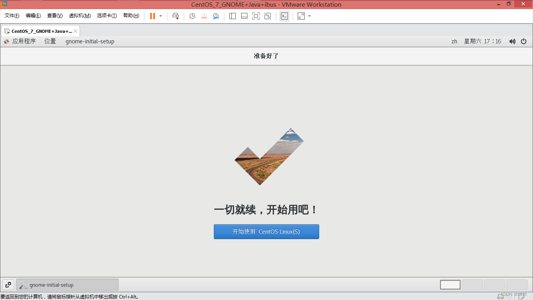Open the 虚拟机(M) menu
The height and width of the screenshot is (300, 533).
[x=80, y=16]
